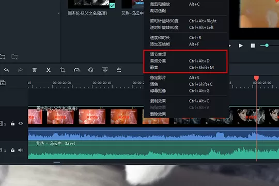The width and height of the screenshot is (279, 186).
Task: Click ruler mark 00:00:26:00
Action: 62,83
